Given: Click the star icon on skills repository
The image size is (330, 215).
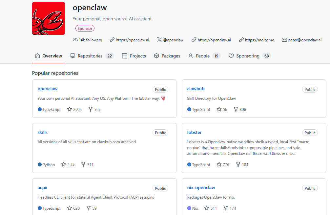Looking at the screenshot, I should pos(63,164).
